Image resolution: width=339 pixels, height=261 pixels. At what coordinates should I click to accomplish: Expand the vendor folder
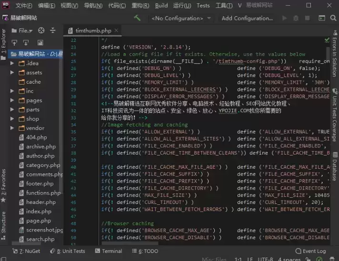[12, 128]
